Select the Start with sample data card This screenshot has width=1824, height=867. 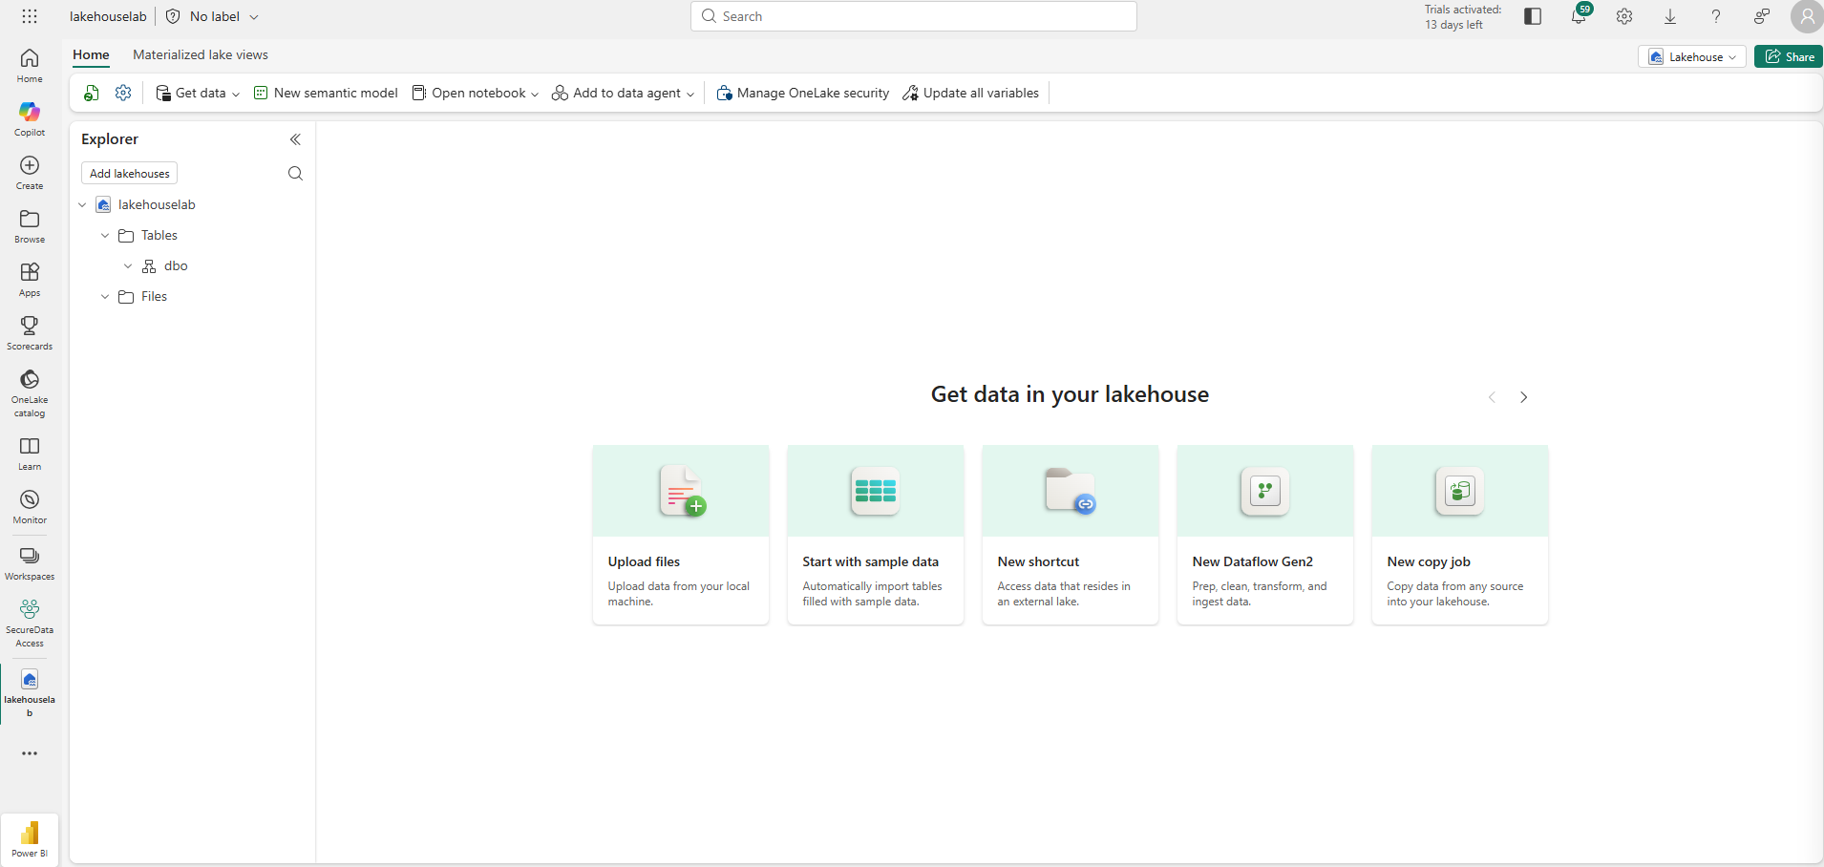coord(876,535)
